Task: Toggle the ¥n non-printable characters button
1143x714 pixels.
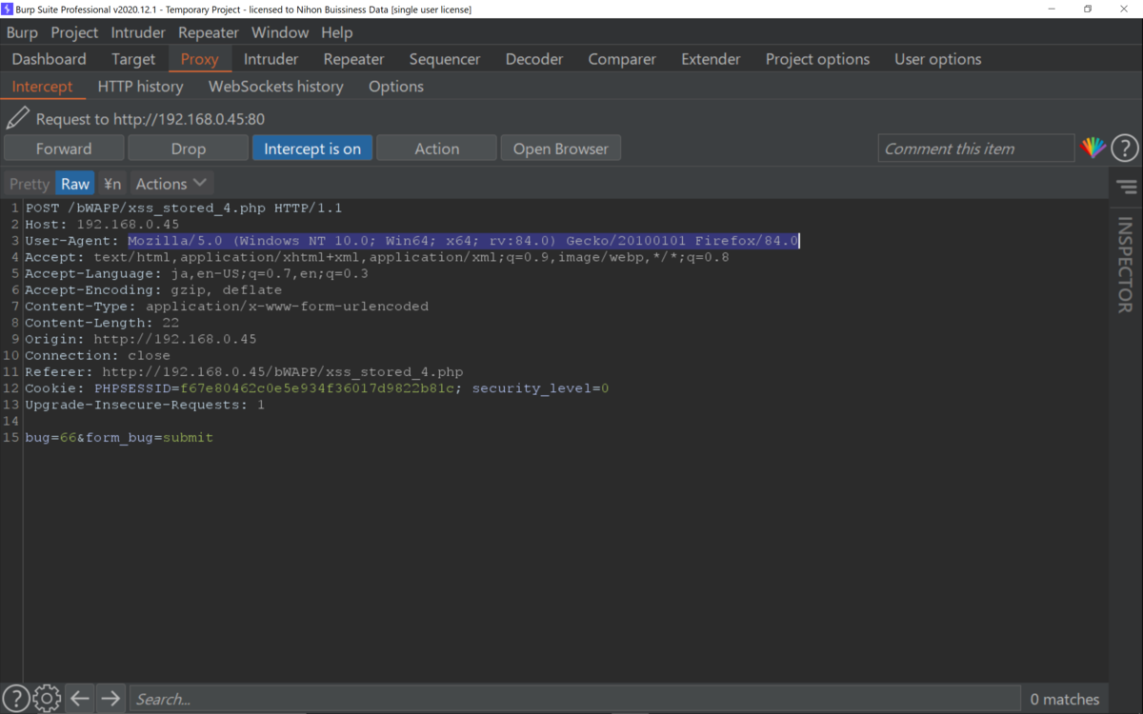Action: (112, 184)
